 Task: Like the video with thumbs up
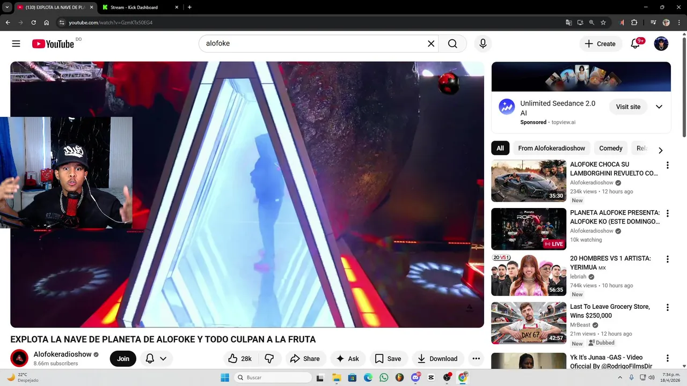[240, 359]
